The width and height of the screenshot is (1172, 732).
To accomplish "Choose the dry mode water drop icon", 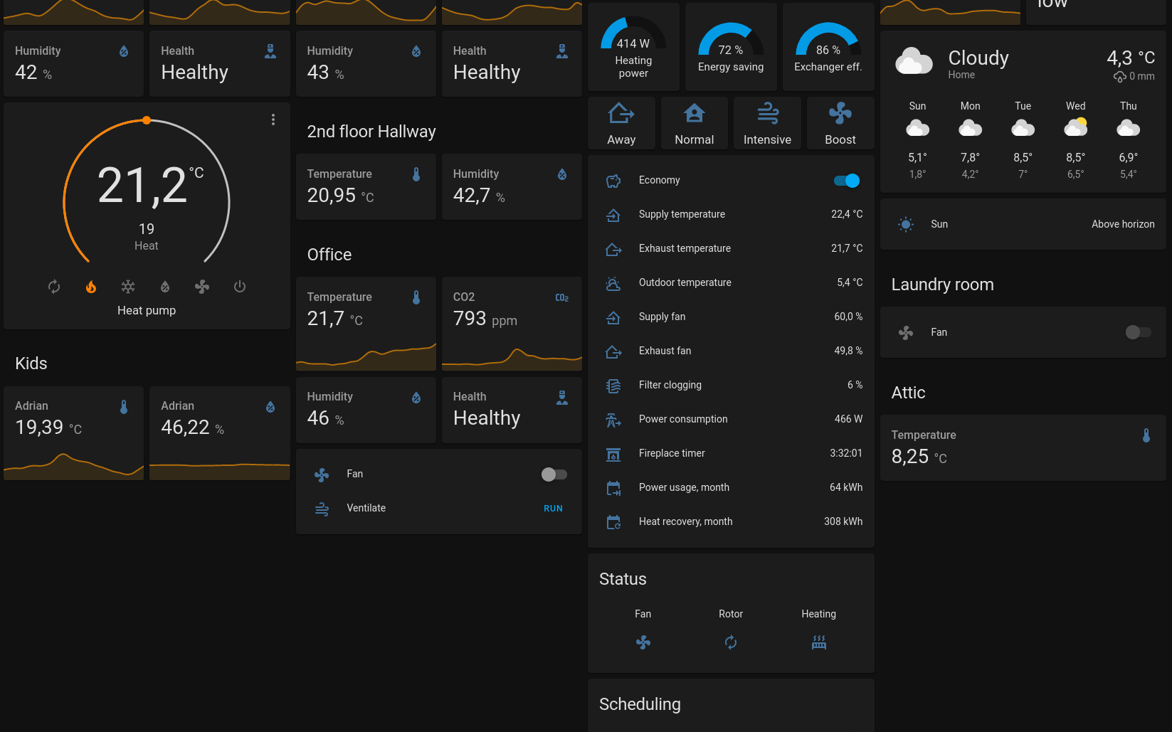I will coord(165,287).
